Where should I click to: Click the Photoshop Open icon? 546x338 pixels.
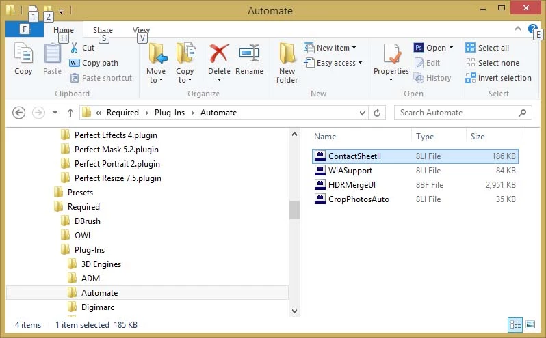click(x=419, y=48)
